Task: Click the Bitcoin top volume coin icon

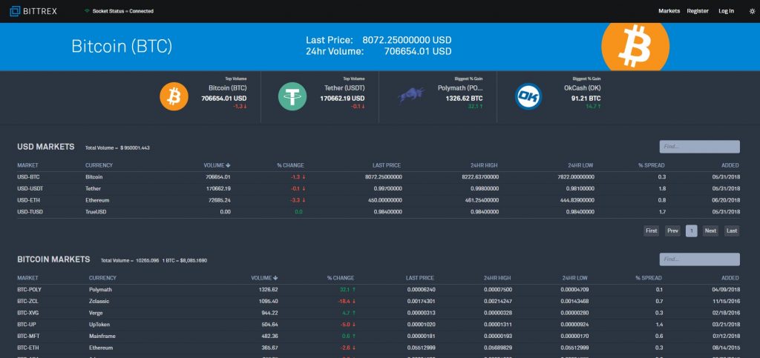Action: (x=174, y=96)
